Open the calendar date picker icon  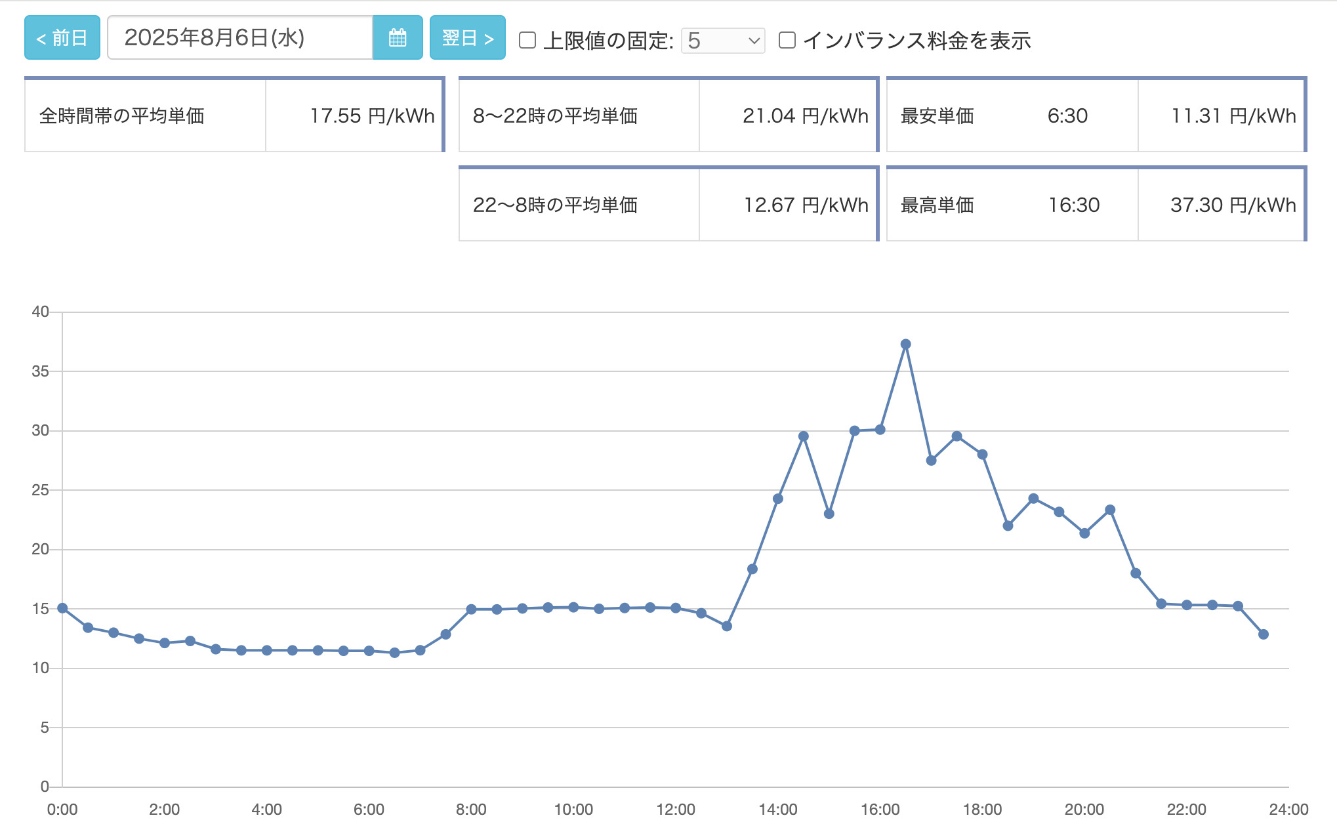[398, 38]
